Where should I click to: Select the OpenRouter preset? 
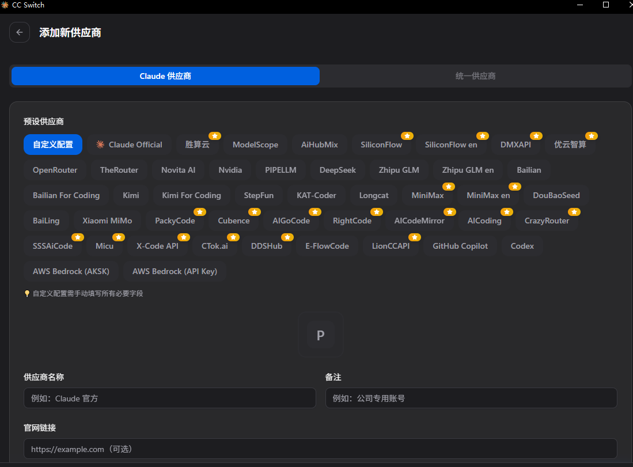point(55,170)
